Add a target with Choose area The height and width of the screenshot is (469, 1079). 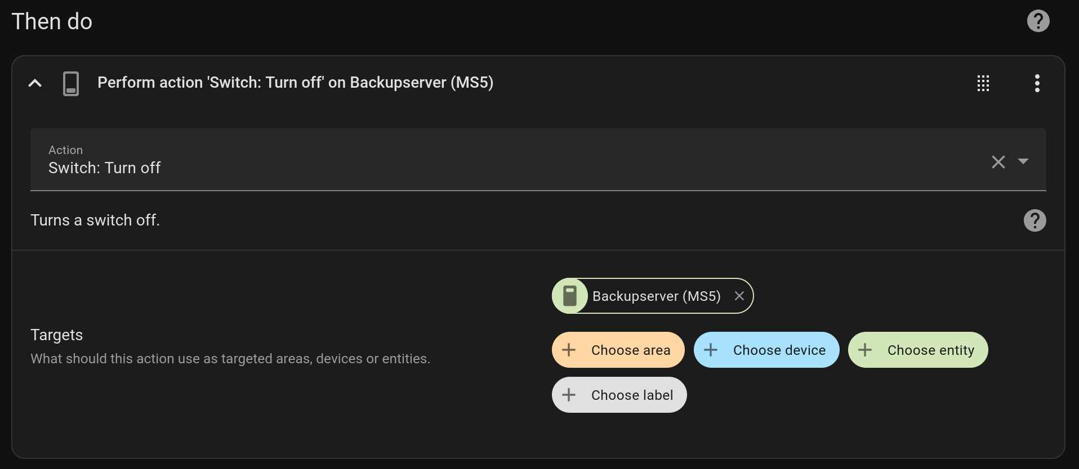coord(618,350)
